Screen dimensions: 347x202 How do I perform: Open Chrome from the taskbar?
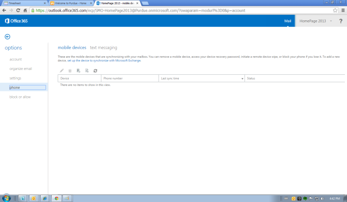pyautogui.click(x=57, y=198)
